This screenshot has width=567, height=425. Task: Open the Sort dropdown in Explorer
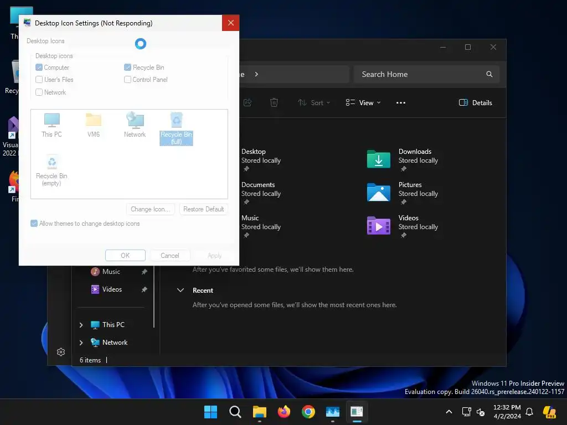coord(314,102)
